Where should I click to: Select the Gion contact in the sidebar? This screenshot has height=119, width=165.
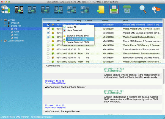[16, 32]
